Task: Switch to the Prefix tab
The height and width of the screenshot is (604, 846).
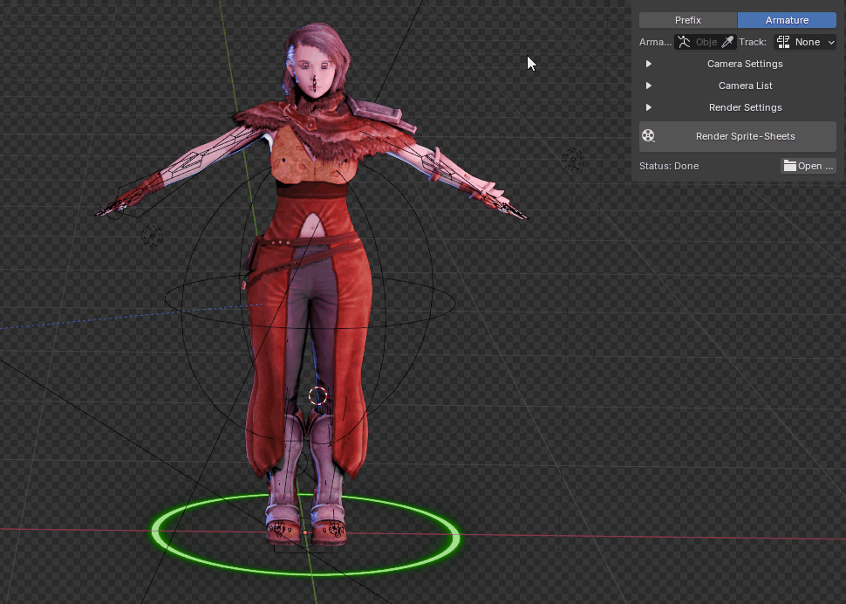Action: [x=688, y=20]
